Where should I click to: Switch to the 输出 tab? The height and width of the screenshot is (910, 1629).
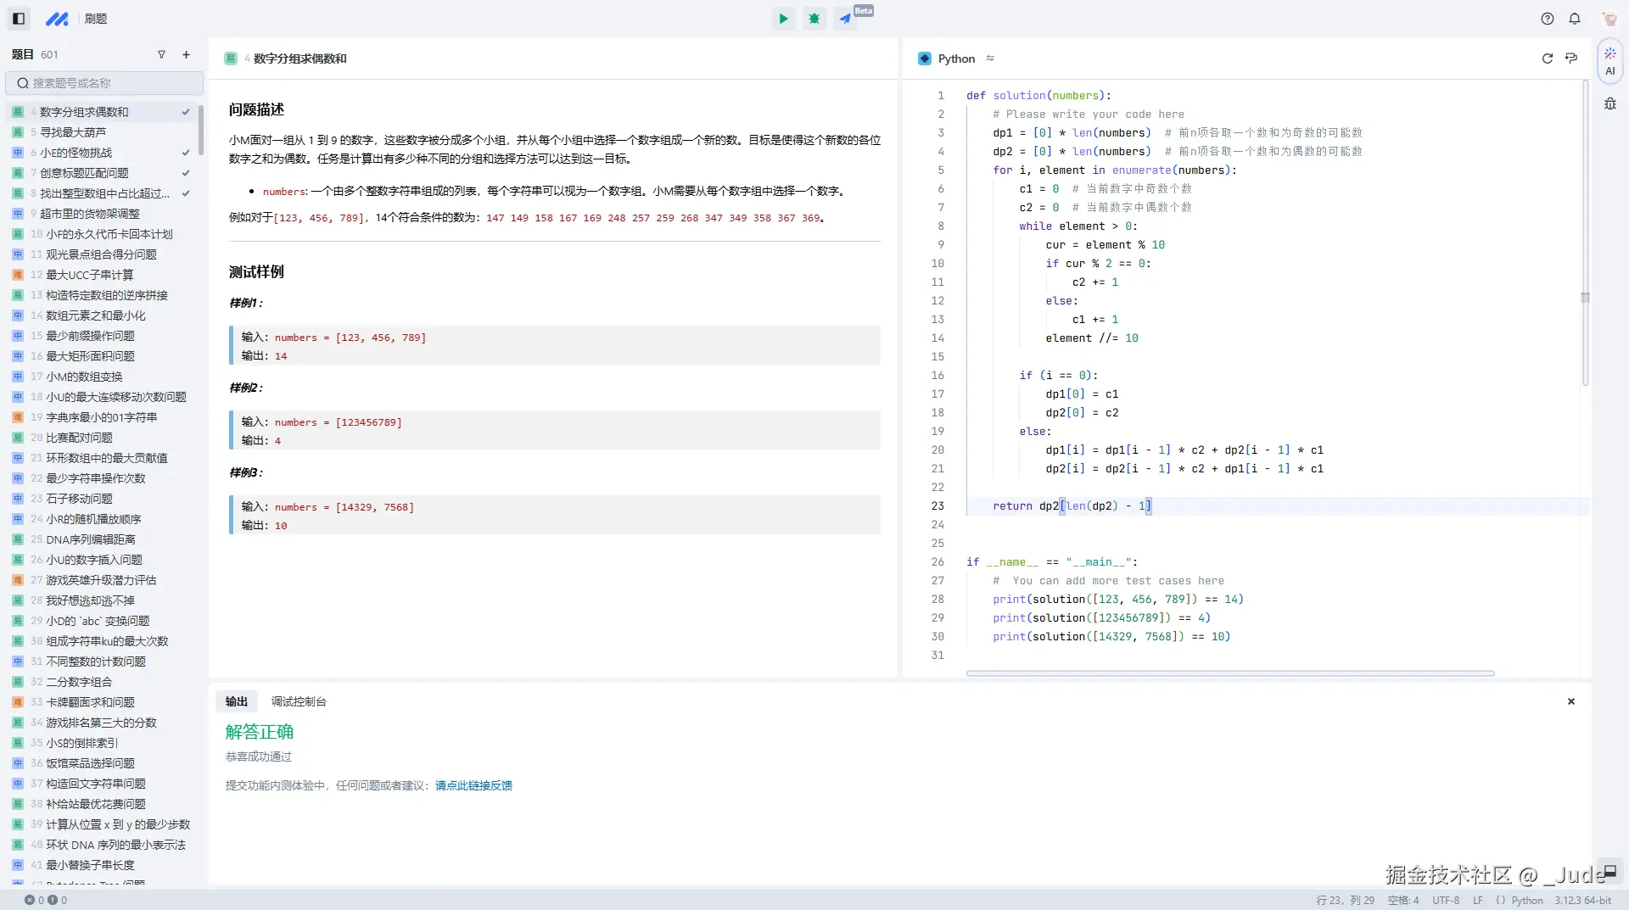pos(237,701)
